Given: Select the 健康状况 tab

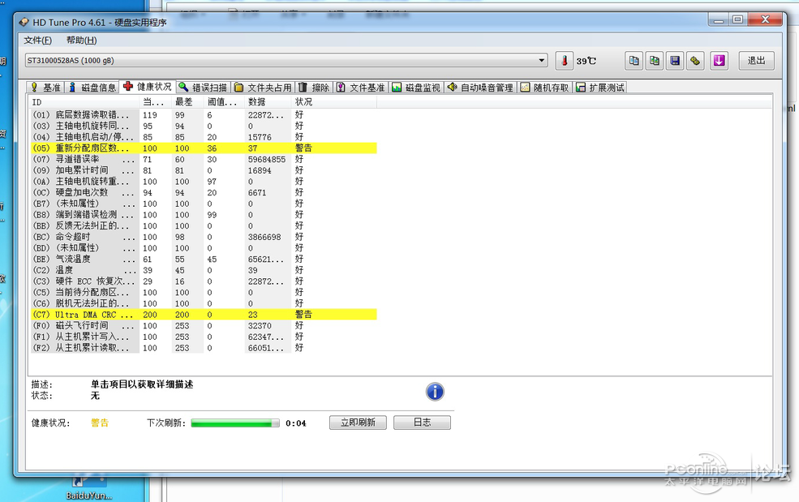Looking at the screenshot, I should click(148, 87).
